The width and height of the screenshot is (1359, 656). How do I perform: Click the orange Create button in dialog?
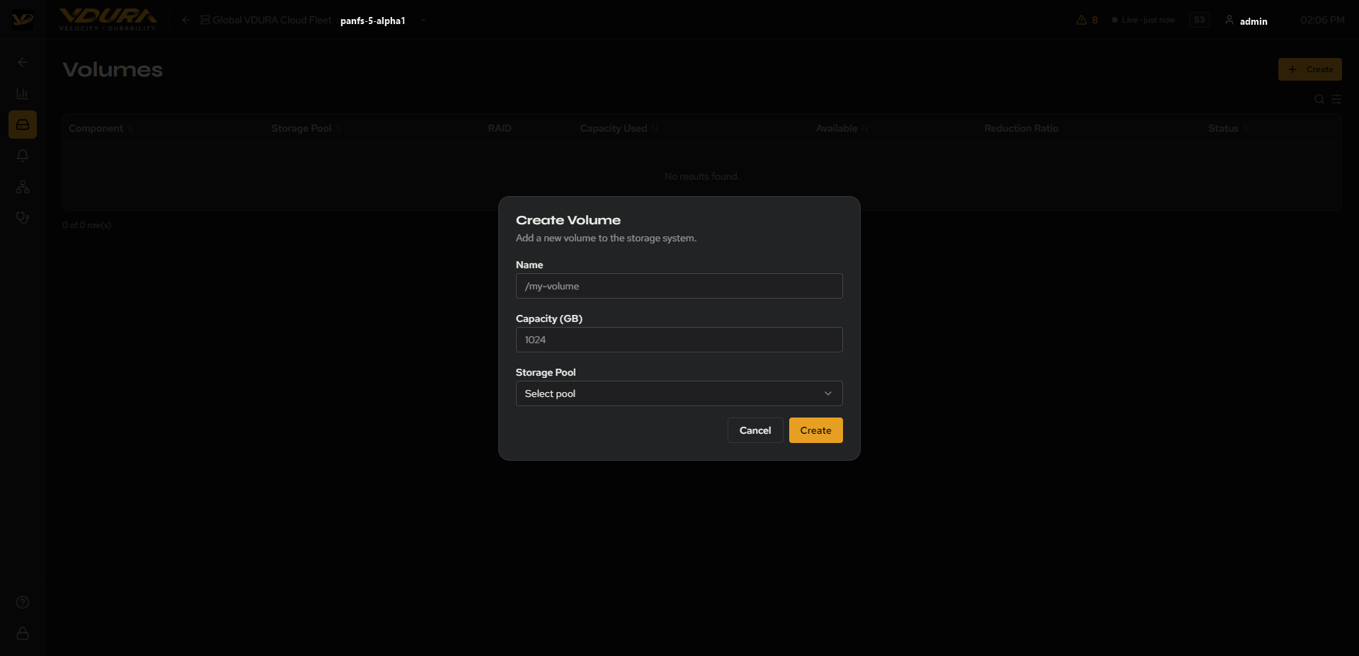click(815, 430)
